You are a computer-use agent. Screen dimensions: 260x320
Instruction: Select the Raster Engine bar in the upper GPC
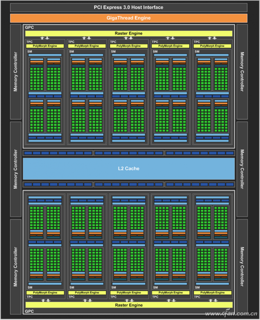(x=129, y=33)
